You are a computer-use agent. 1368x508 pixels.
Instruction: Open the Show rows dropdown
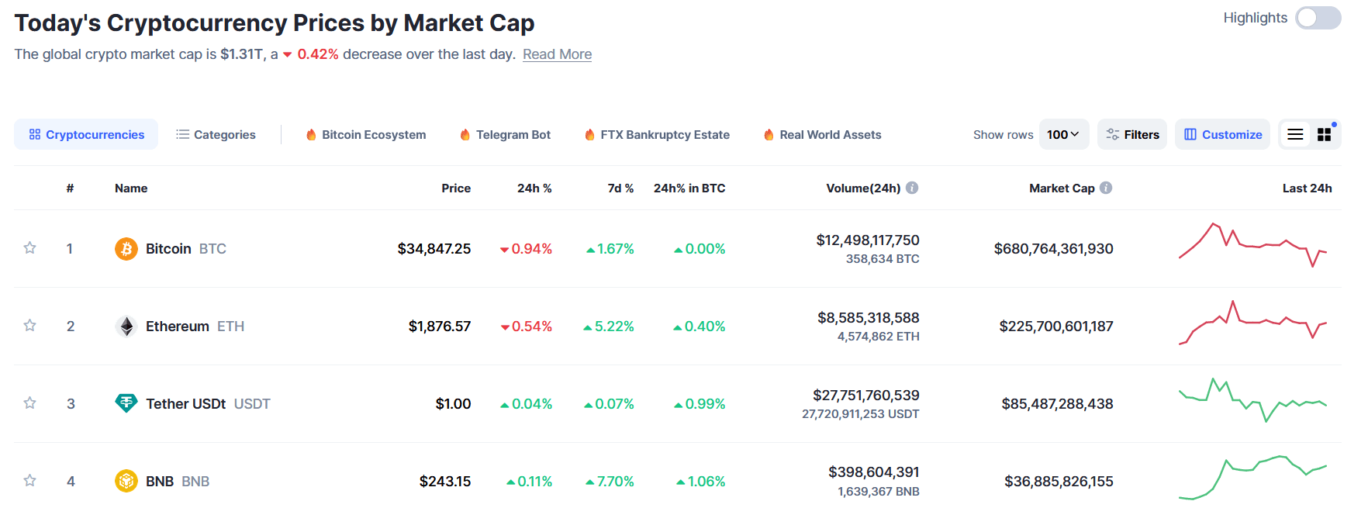(x=1064, y=133)
